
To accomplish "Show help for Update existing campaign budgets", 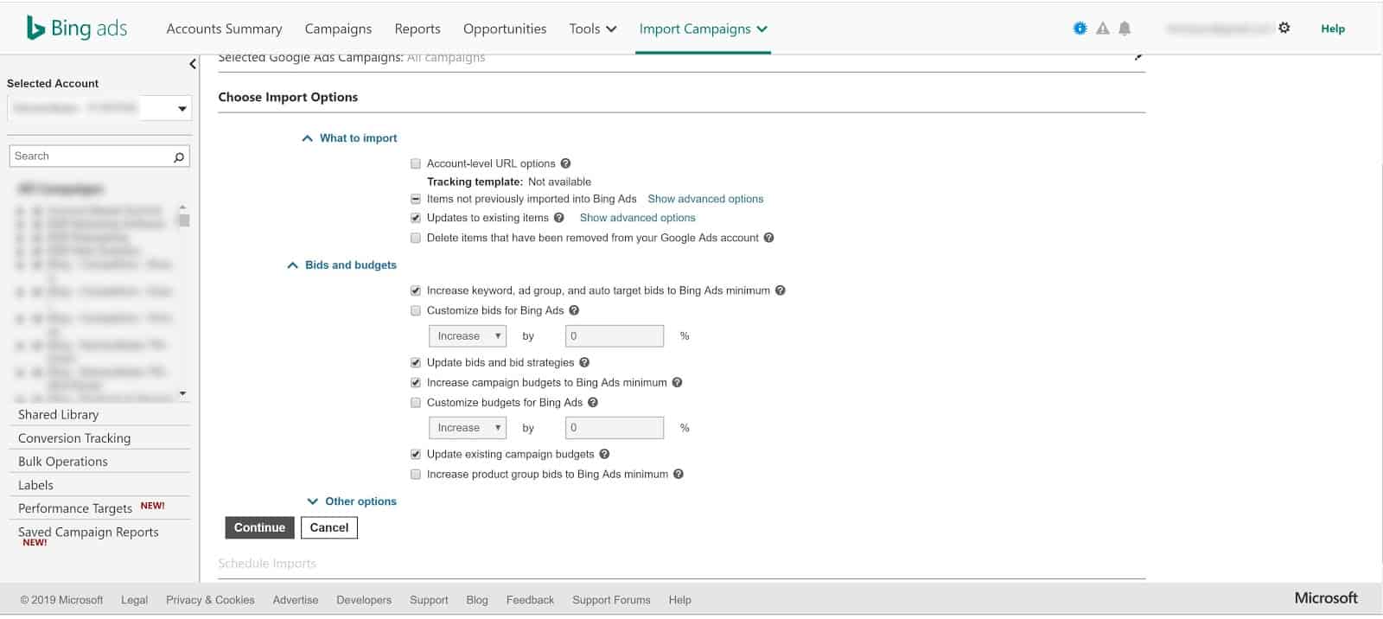I will [x=604, y=454].
